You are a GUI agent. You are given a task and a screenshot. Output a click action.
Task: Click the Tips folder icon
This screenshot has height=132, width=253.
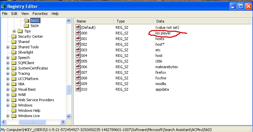coord(20,31)
